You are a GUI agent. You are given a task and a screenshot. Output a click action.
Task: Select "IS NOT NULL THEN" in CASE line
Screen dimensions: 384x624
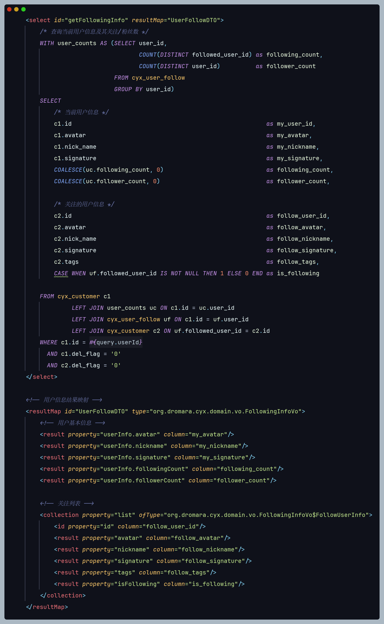(x=188, y=273)
